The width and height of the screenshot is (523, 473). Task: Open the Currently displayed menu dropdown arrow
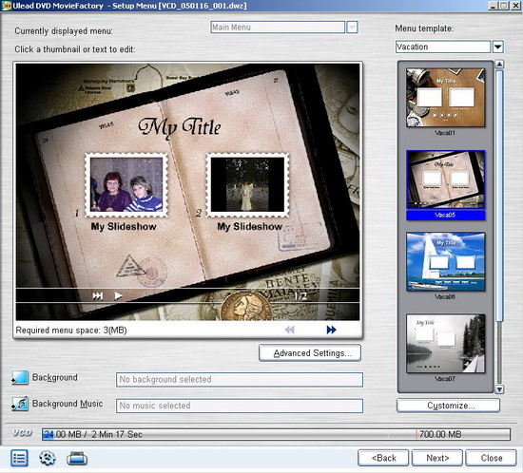[352, 28]
